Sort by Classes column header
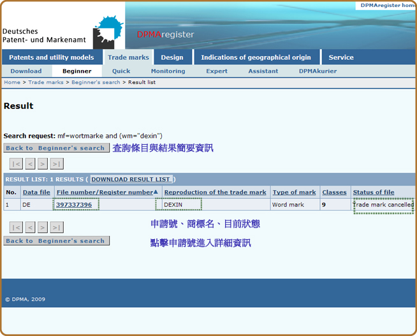Viewport: 417px width, 336px height. (334, 192)
